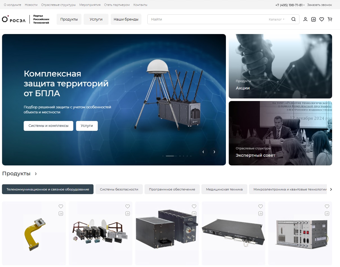Click the Заказать звонок link
Viewport: 340px width, 267px height.
pos(319,5)
